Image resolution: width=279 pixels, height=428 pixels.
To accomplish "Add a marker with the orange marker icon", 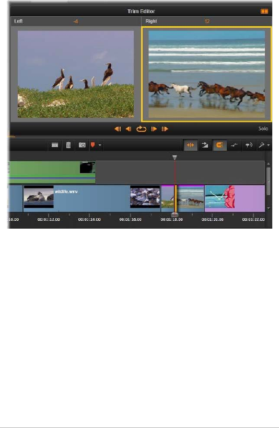I will tap(92, 144).
